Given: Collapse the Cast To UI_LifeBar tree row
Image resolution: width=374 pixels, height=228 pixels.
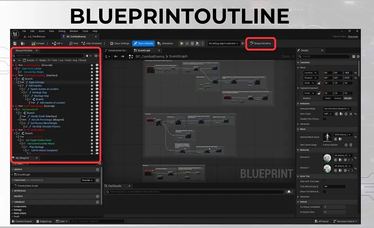Looking at the screenshot, I should (15, 69).
